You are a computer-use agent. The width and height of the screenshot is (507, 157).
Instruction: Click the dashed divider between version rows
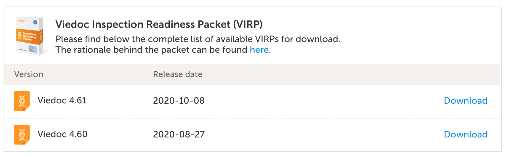pyautogui.click(x=252, y=118)
